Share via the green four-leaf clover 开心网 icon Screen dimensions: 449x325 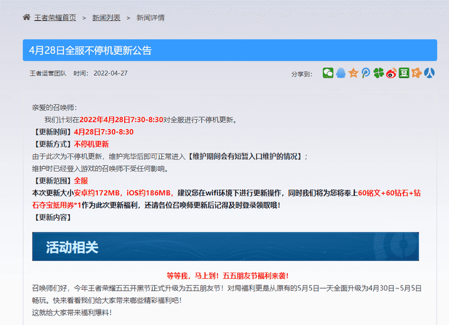point(378,74)
